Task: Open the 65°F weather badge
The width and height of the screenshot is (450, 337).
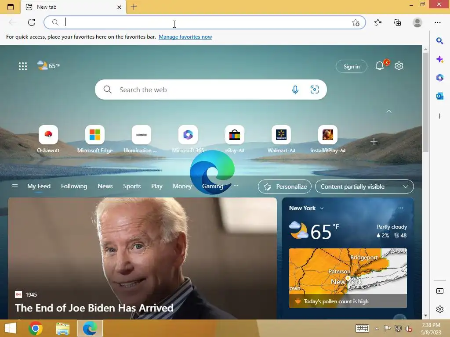Action: [48, 66]
